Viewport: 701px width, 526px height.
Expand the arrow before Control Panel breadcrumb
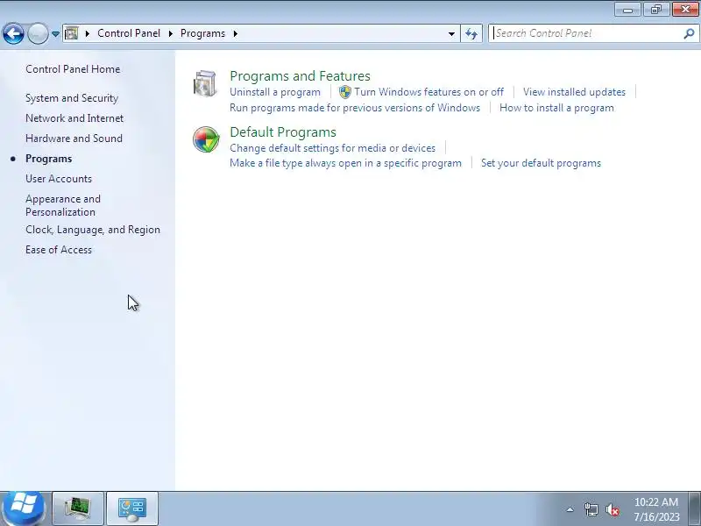coord(87,33)
